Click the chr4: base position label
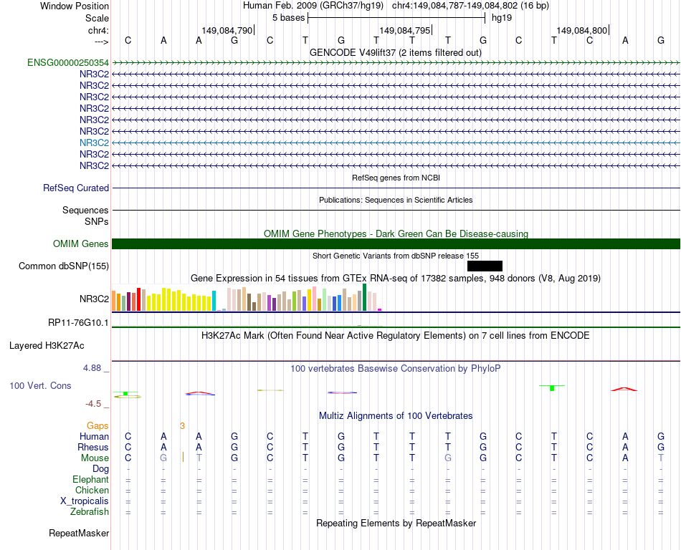The height and width of the screenshot is (550, 681). click(x=98, y=30)
